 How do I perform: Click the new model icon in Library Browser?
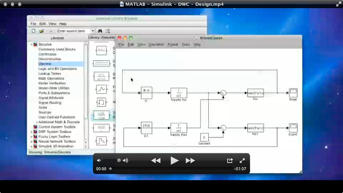click(x=34, y=31)
